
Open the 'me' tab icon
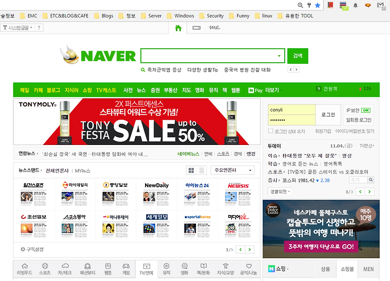[214, 28]
